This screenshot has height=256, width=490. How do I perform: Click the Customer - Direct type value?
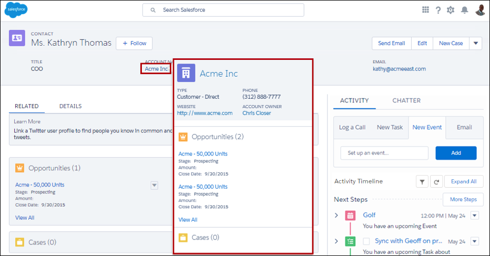coord(198,97)
